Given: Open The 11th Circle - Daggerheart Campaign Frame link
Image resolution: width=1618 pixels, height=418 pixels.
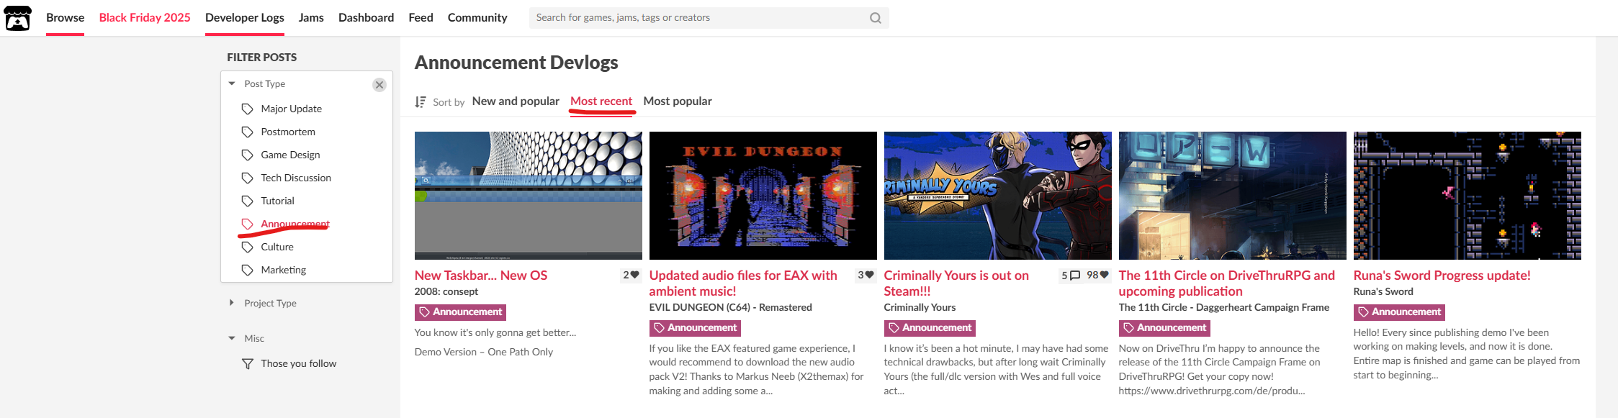Looking at the screenshot, I should click(x=1224, y=307).
